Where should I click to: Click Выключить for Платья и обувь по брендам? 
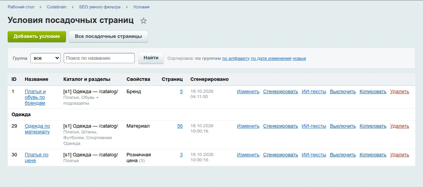pyautogui.click(x=343, y=92)
